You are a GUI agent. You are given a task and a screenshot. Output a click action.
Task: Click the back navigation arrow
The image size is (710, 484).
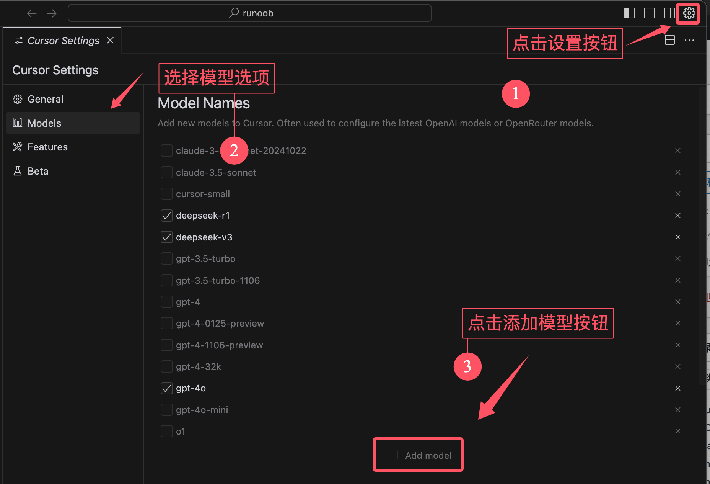(x=32, y=13)
